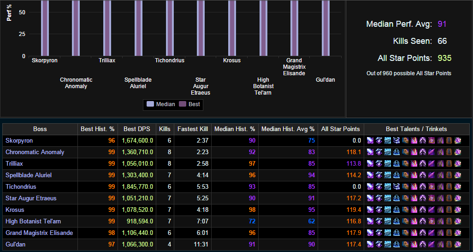The image size is (473, 252).
Task: Click the Best Talents / Trinkets header
Action: 416,129
